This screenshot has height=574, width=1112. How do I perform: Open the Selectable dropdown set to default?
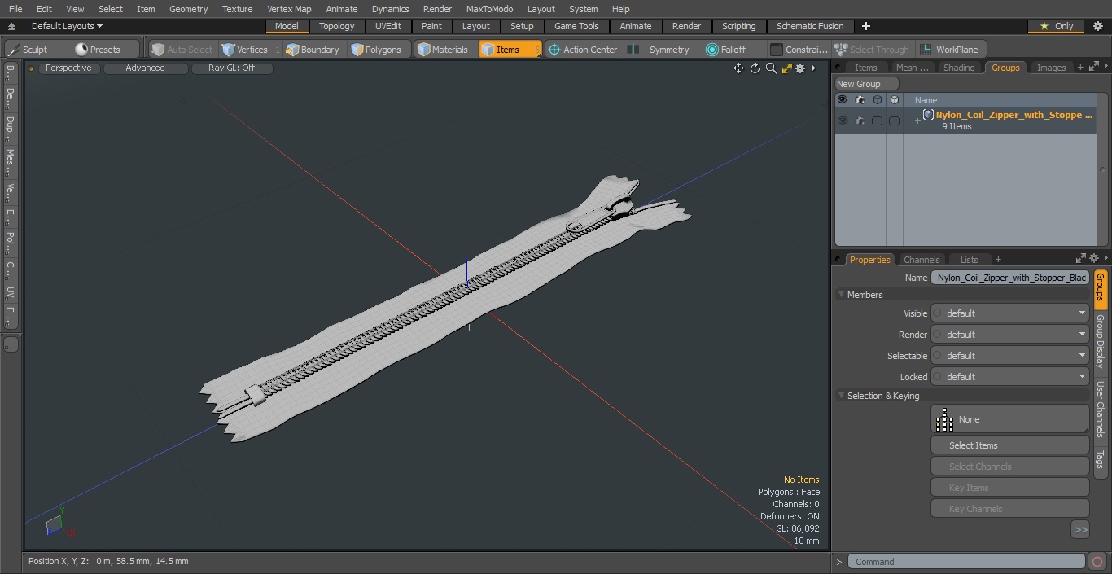coord(1009,356)
